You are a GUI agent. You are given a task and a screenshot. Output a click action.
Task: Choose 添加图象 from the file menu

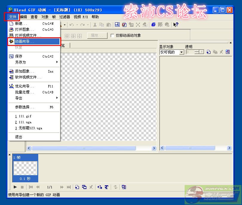(x=34, y=71)
